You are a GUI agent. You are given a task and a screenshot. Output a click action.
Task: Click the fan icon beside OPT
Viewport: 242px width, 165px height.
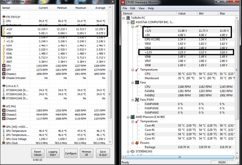[4, 70]
